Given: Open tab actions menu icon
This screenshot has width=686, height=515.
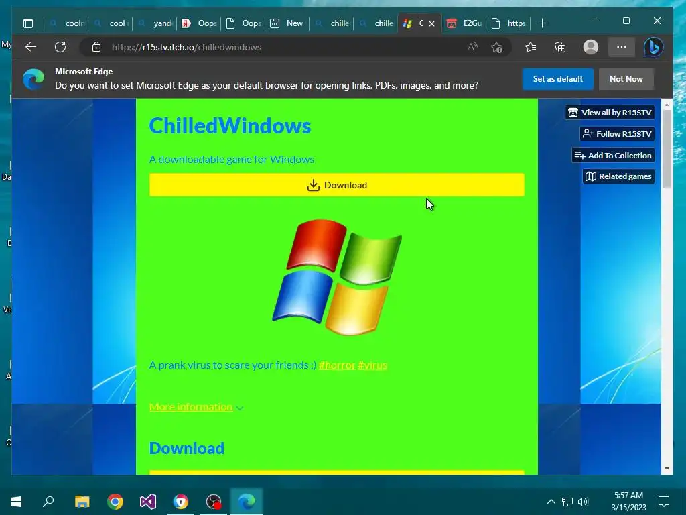Looking at the screenshot, I should coord(28,23).
